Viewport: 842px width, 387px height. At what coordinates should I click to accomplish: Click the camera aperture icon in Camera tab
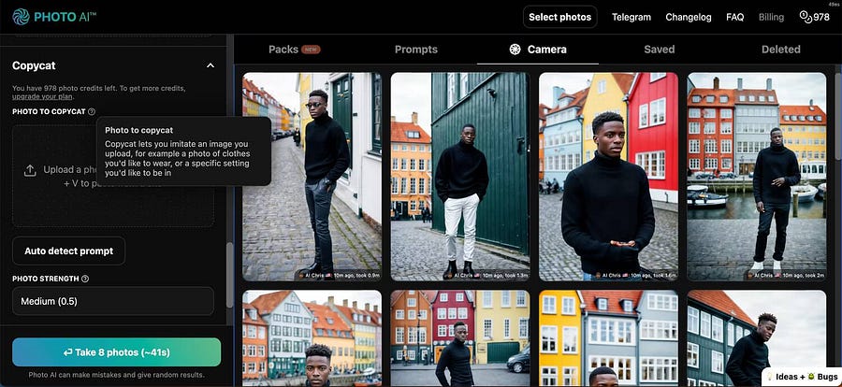tap(515, 50)
